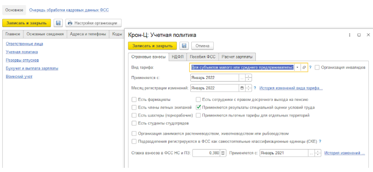Open the Основные сведения tab in the main window

pyautogui.click(x=45, y=34)
